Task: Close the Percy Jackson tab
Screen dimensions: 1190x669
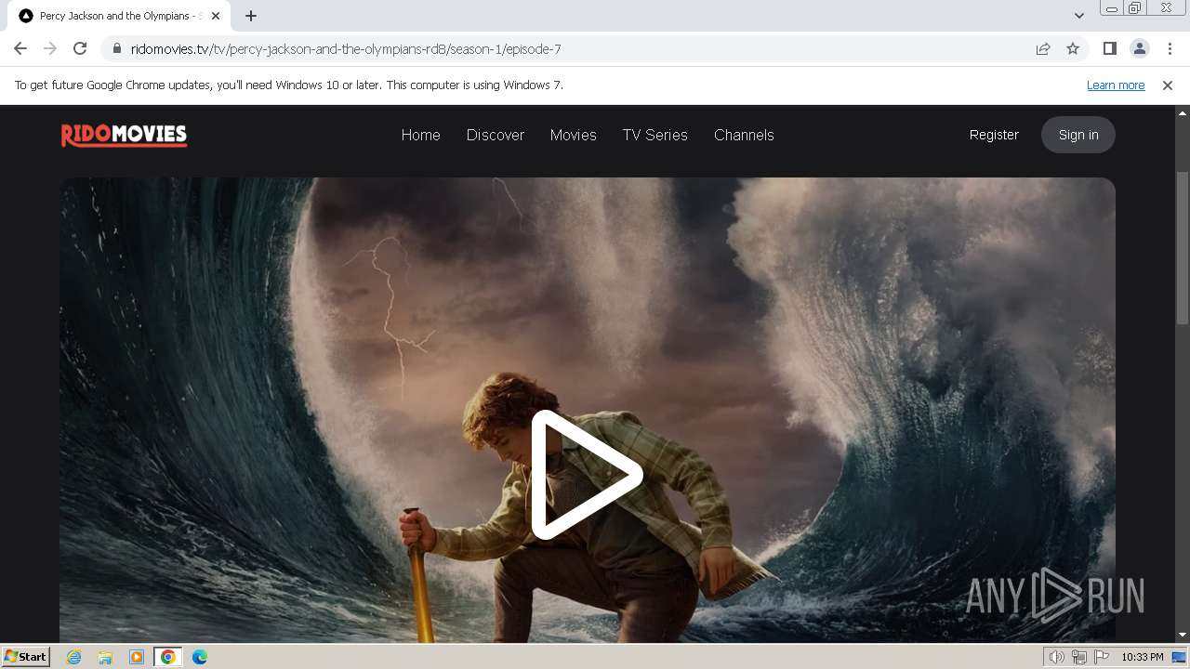Action: pyautogui.click(x=217, y=16)
